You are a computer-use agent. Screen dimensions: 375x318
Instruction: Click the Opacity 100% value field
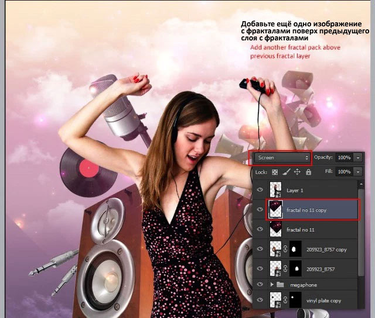click(345, 158)
